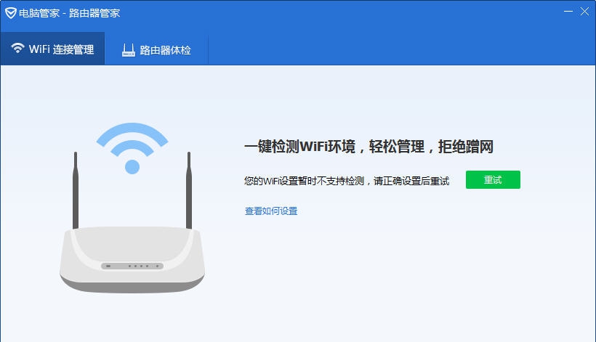596x342 pixels.
Task: Switch to the WiFi 连接管理 tab
Action: 52,49
